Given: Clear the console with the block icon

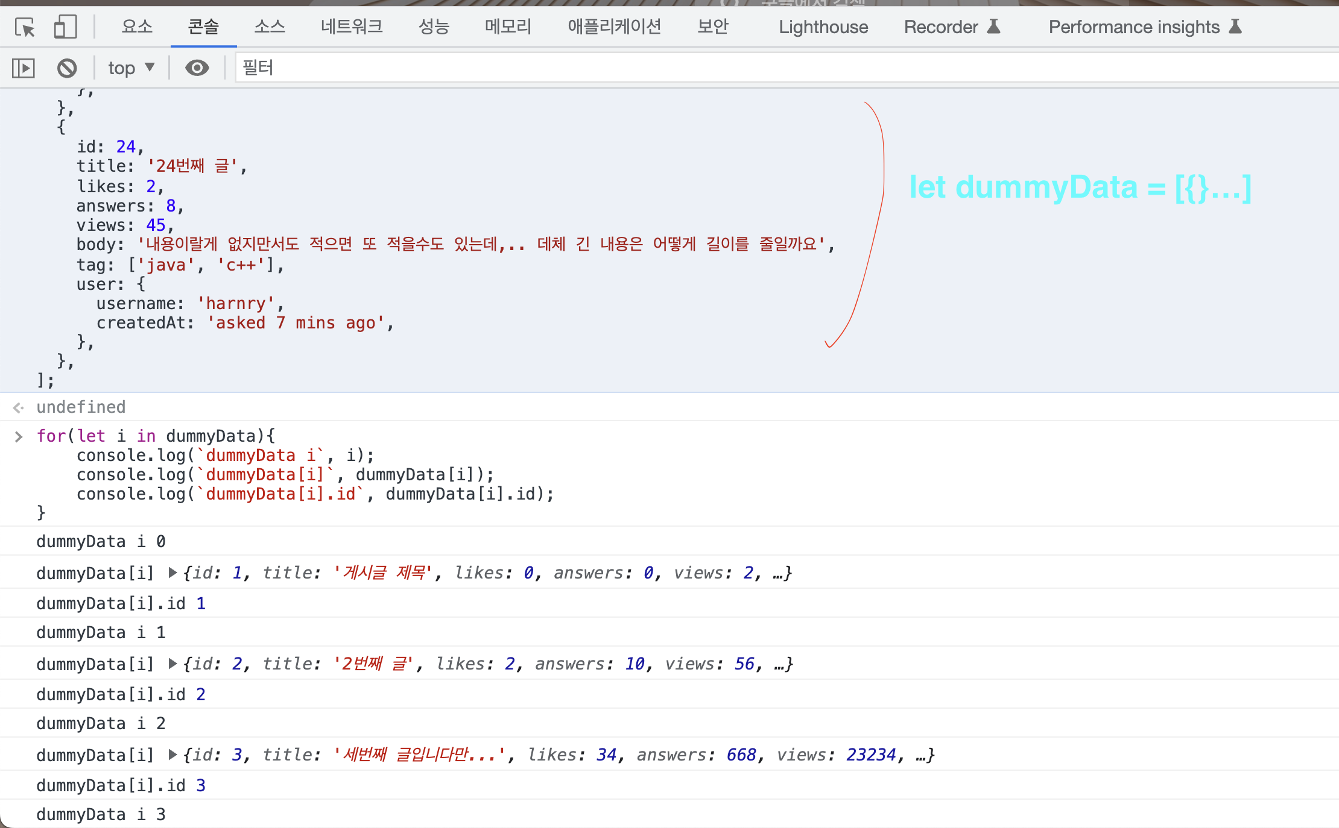Looking at the screenshot, I should pyautogui.click(x=67, y=68).
